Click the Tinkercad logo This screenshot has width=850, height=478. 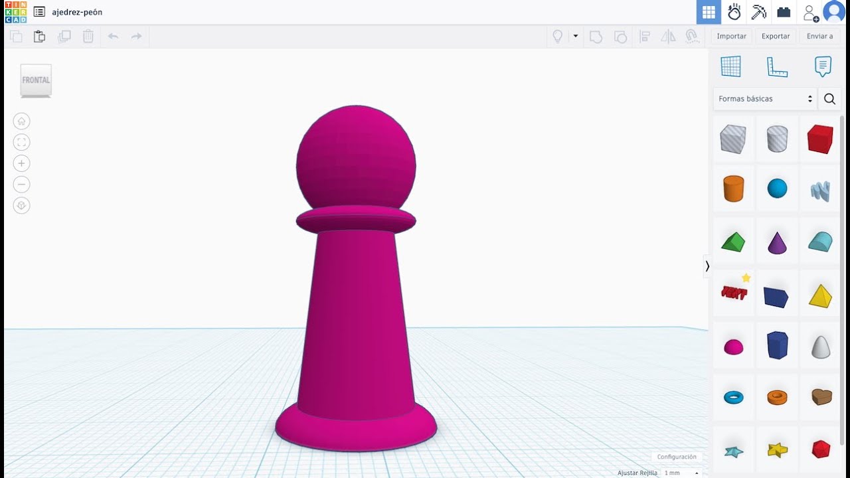coord(16,12)
